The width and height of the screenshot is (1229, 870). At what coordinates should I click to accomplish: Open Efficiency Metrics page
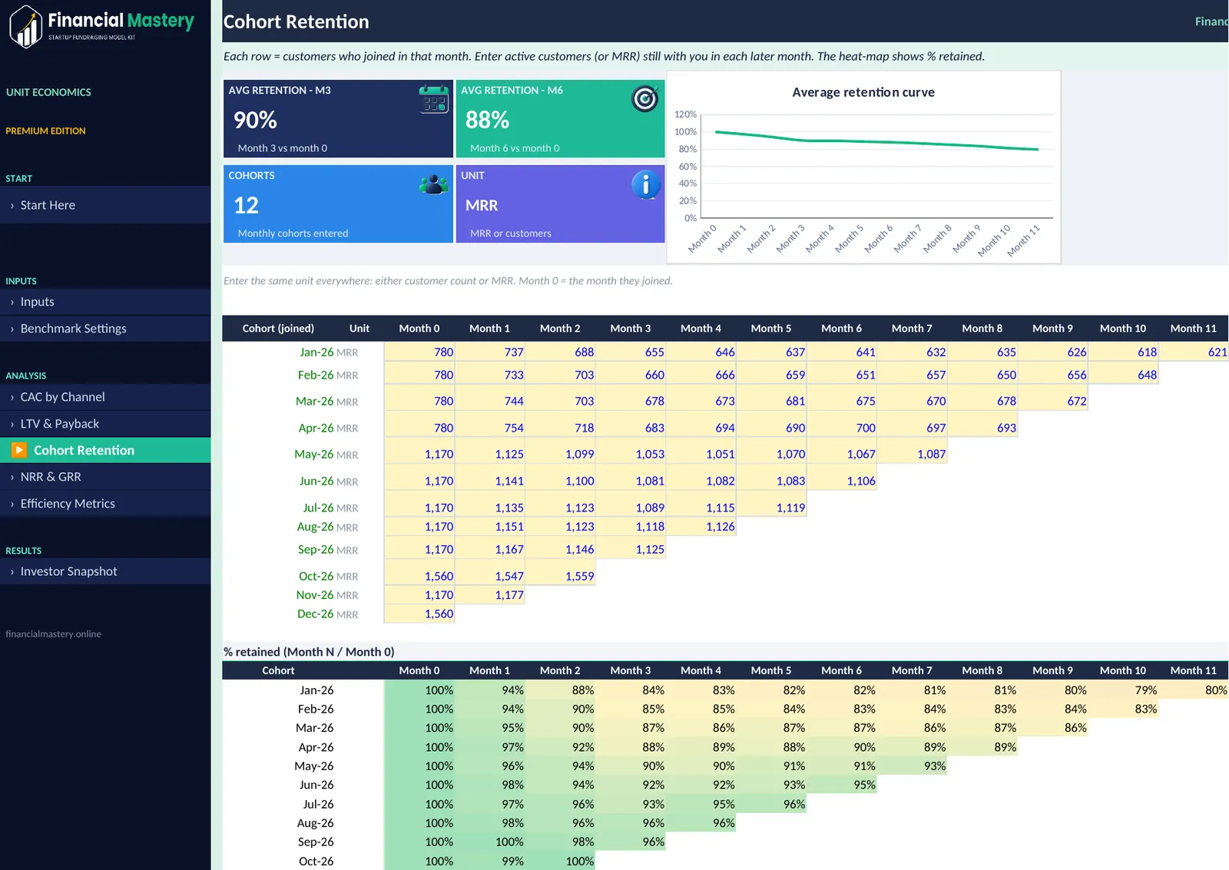[x=105, y=504]
